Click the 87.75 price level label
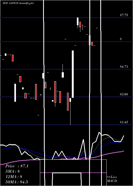The height and width of the screenshot is (186, 133). [x=124, y=15]
